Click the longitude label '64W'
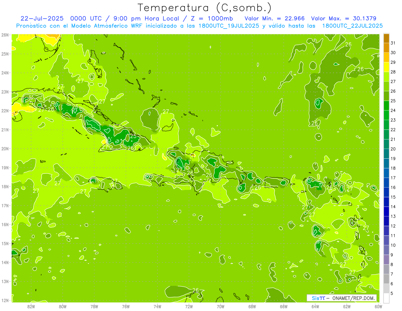The image size is (402, 311). 315,306
